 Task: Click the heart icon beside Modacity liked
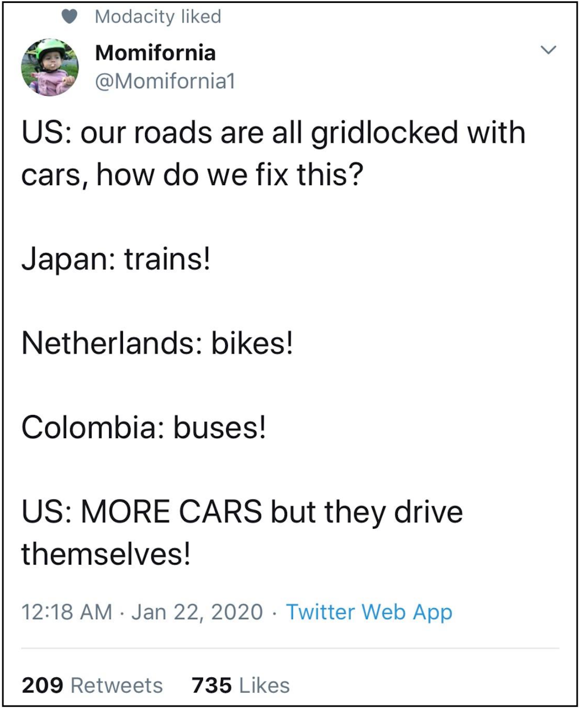click(70, 17)
